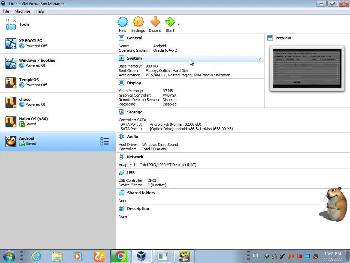Click the EN language indicator in tray
The width and height of the screenshot is (350, 263).
click(255, 255)
